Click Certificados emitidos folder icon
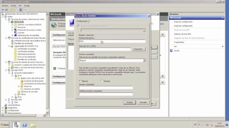This screenshot has width=229, height=128. pos(15,51)
